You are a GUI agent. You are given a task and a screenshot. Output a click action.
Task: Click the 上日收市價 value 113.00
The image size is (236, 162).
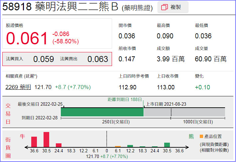[166, 87]
